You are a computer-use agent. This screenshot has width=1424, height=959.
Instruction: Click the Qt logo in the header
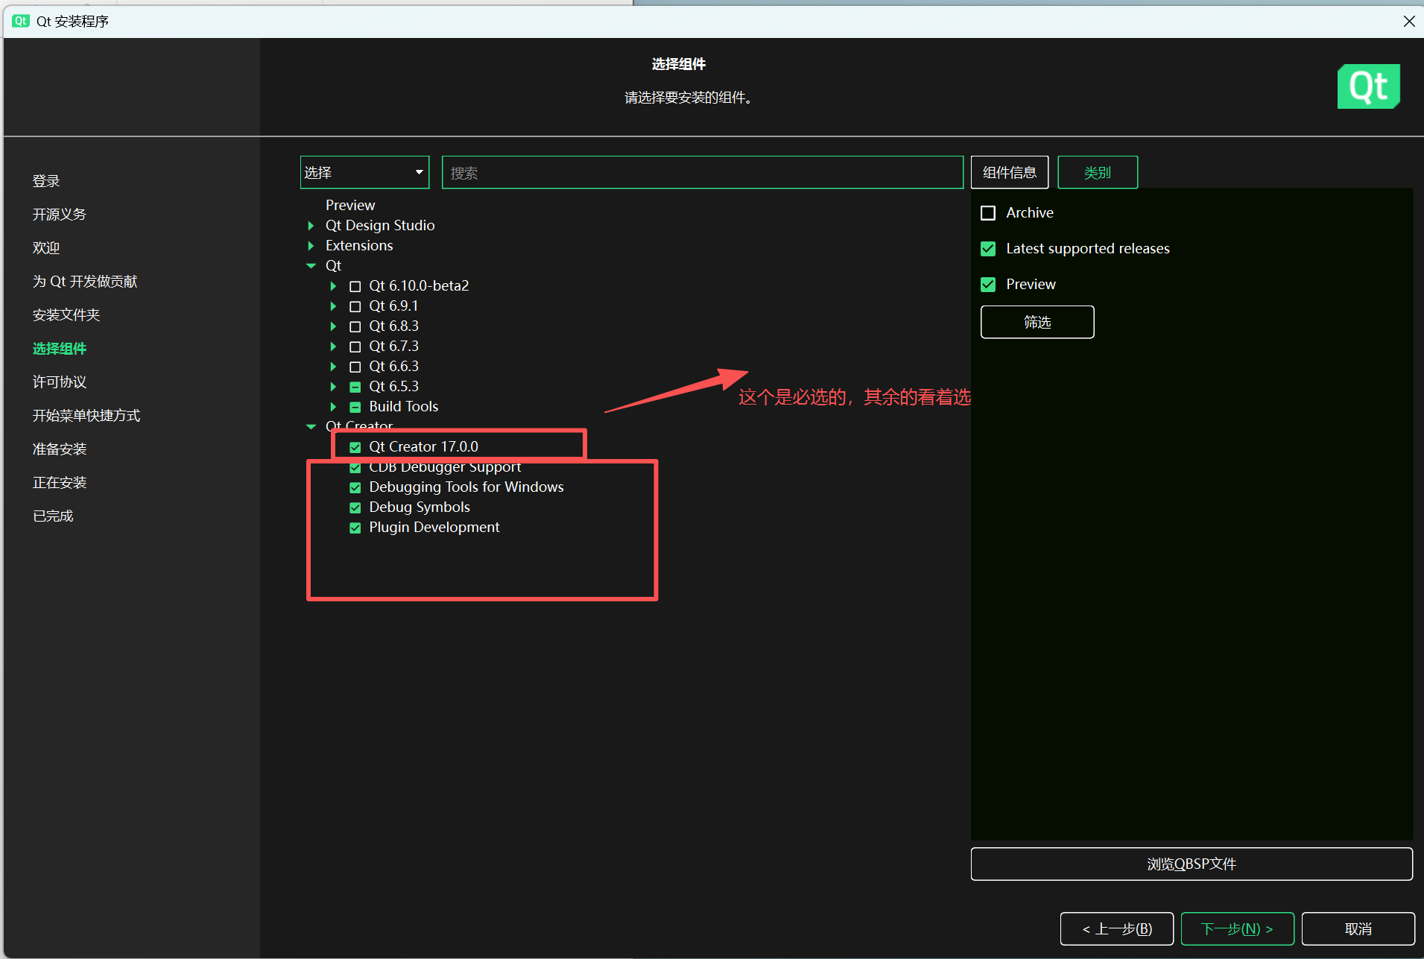coord(1368,86)
